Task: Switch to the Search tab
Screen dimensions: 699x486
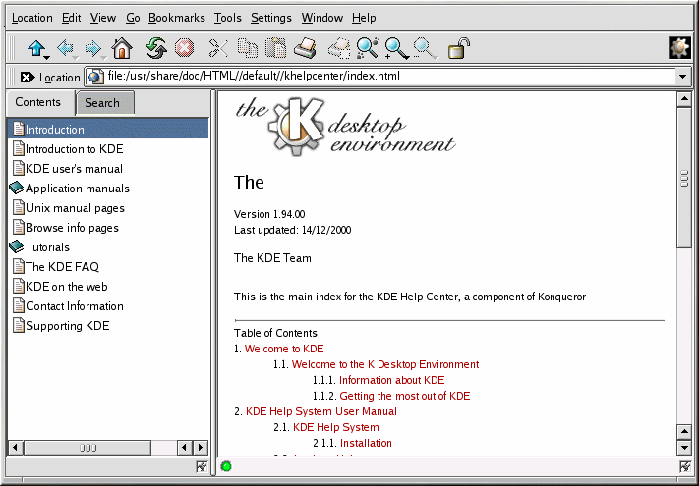Action: [102, 103]
